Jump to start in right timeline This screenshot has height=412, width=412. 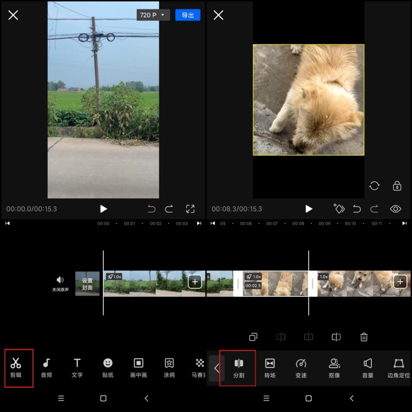213,224
